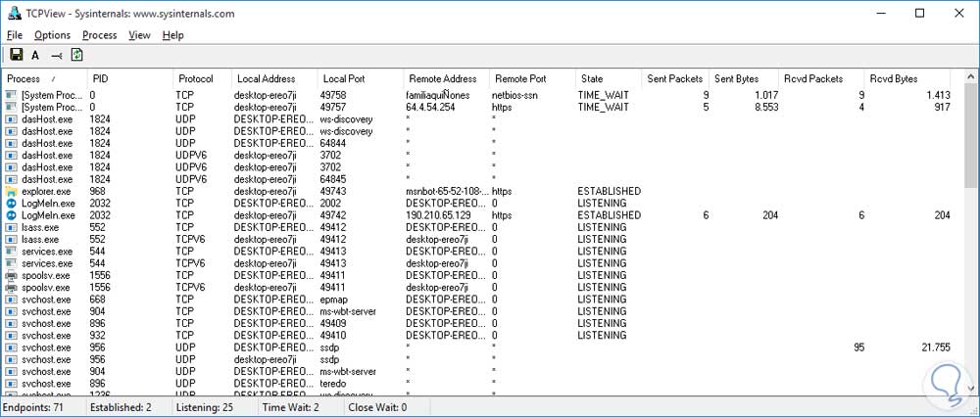The height and width of the screenshot is (417, 980).
Task: Click the TCPView application icon in title bar
Action: coord(13,13)
